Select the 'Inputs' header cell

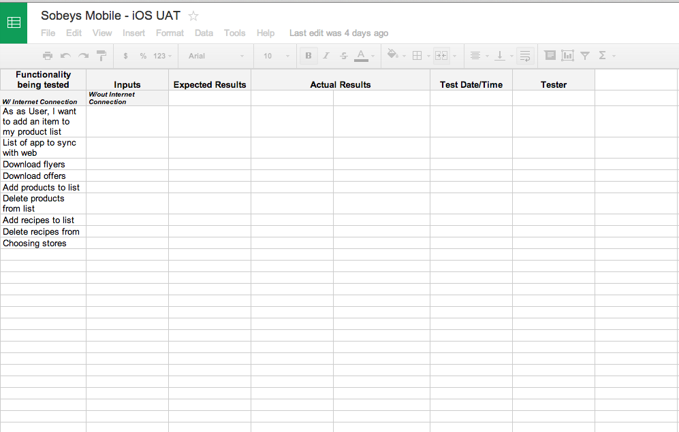[127, 80]
